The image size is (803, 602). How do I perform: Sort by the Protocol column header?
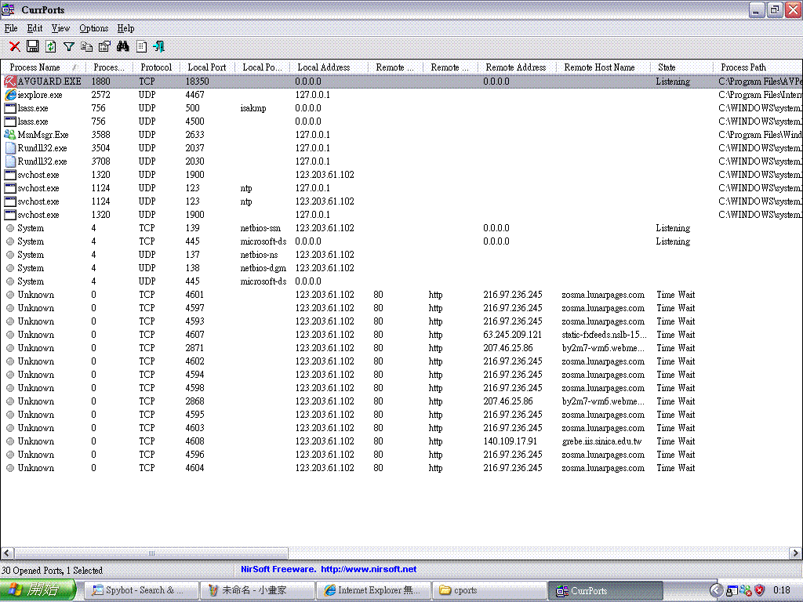click(156, 67)
